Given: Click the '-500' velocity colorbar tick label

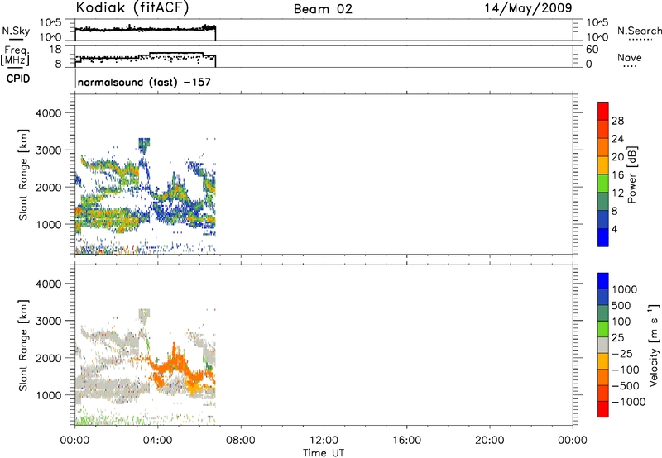Looking at the screenshot, I should (x=626, y=385).
